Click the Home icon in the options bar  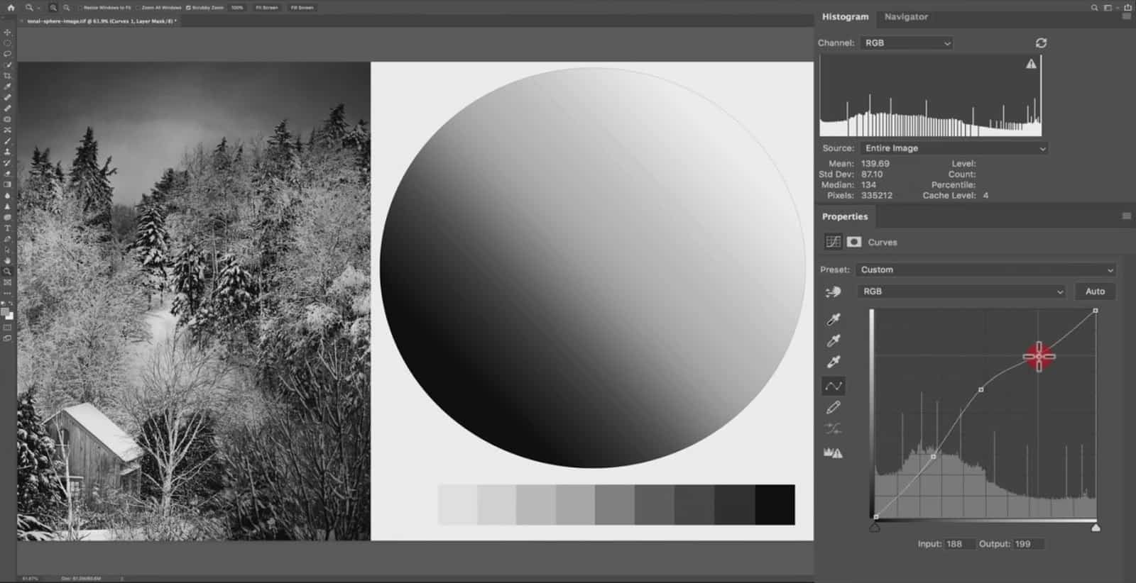point(11,8)
